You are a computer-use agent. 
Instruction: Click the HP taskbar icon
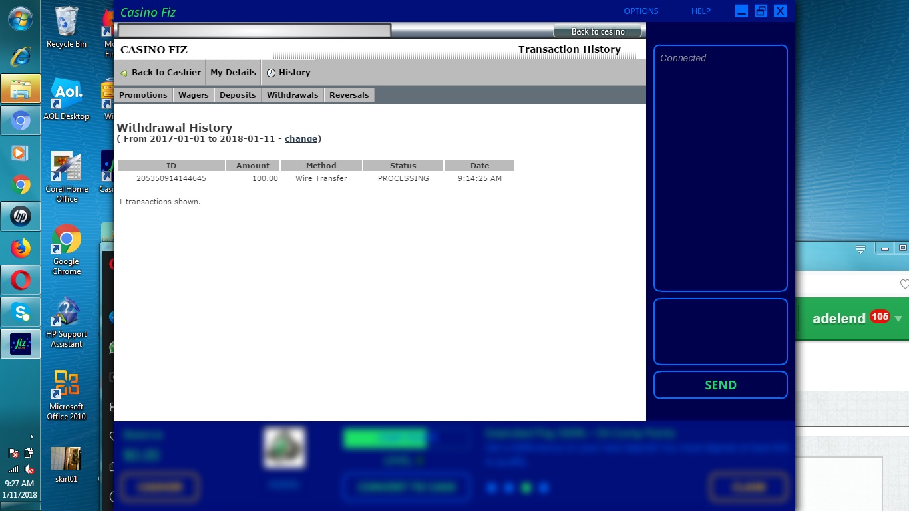(20, 216)
